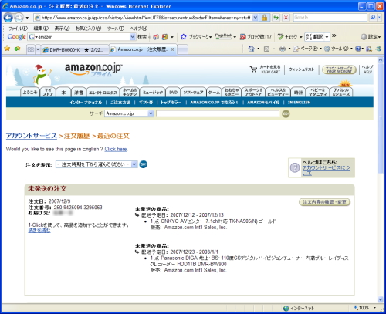386x314 pixels.
Task: Open the Google toolbar search box dropdown
Action: tap(132, 37)
